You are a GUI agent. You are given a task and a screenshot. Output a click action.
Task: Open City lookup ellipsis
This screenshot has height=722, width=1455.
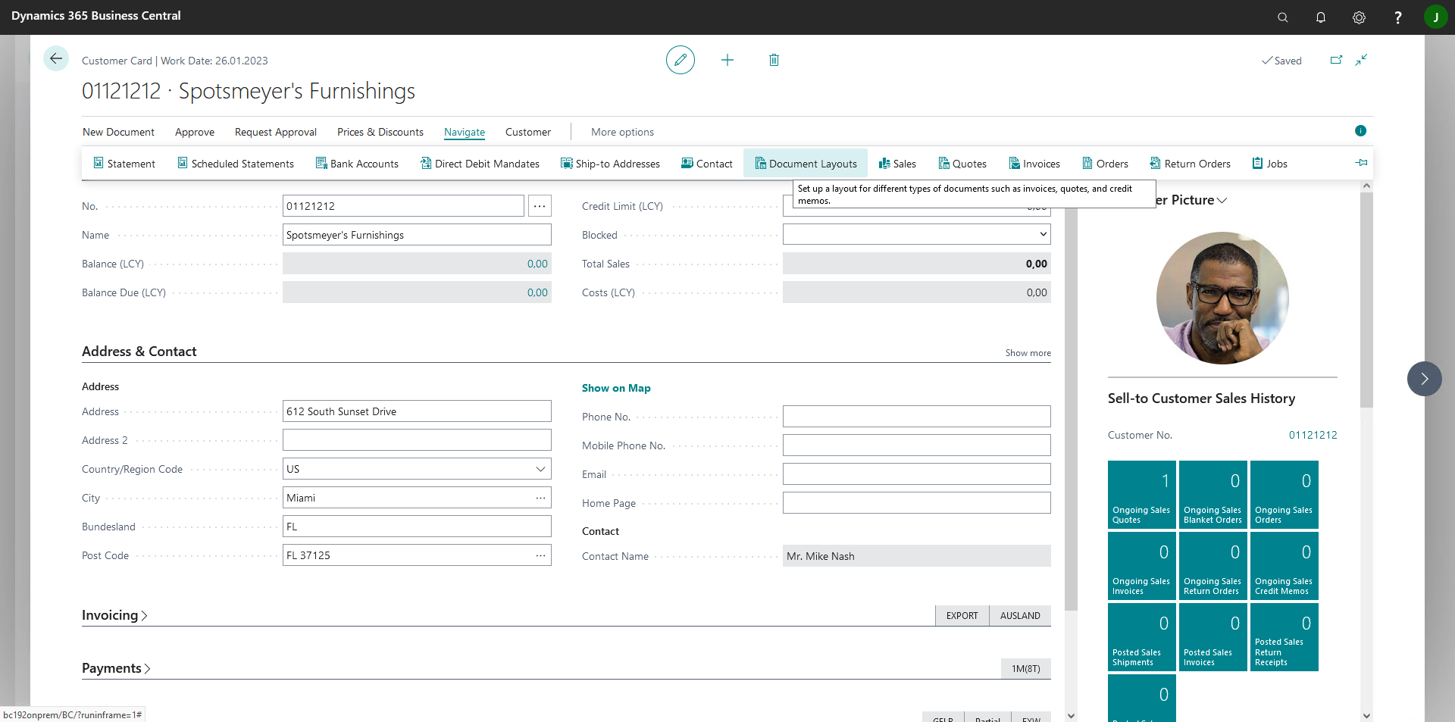(540, 498)
